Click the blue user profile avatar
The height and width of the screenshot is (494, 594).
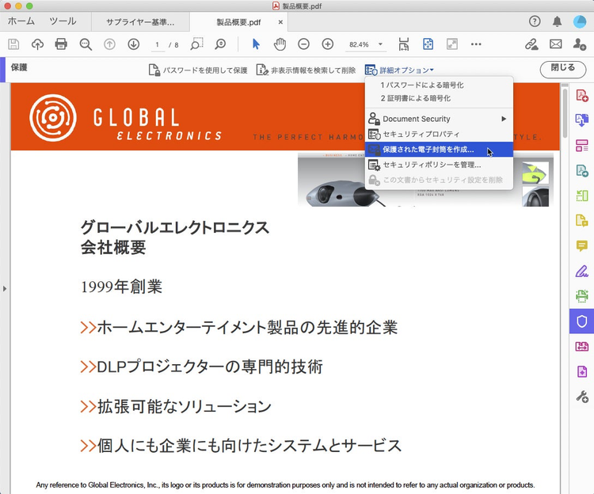(580, 21)
